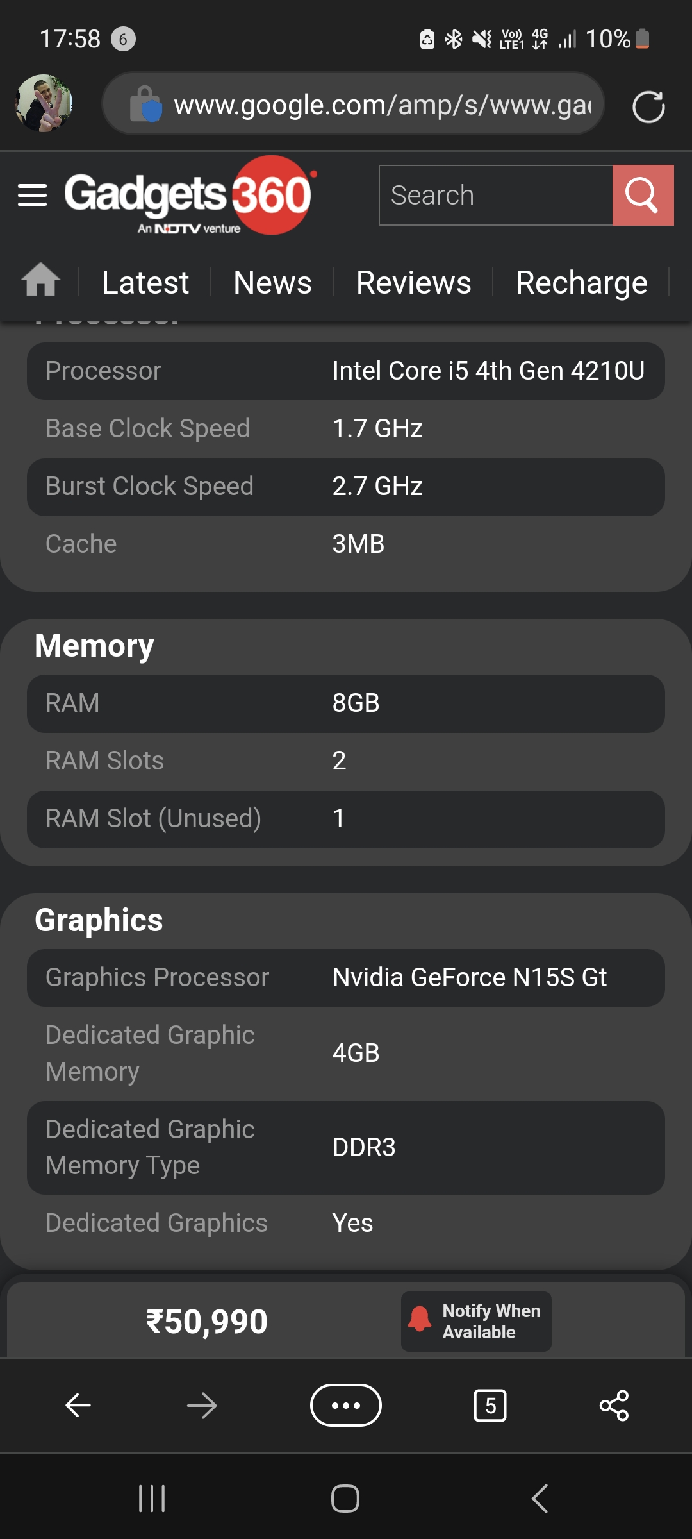Open the tab switcher showing 5 tabs
This screenshot has width=692, height=1539.
tap(490, 1406)
